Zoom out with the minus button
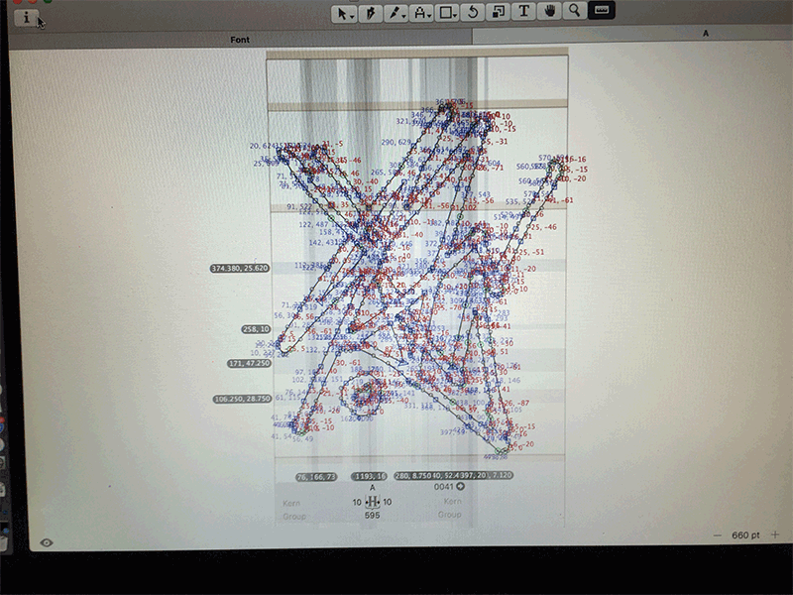The height and width of the screenshot is (595, 793). [717, 535]
